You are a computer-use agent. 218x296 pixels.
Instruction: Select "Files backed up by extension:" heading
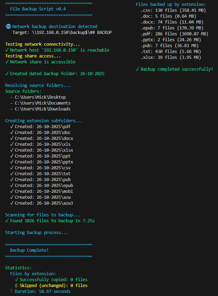(x=171, y=5)
